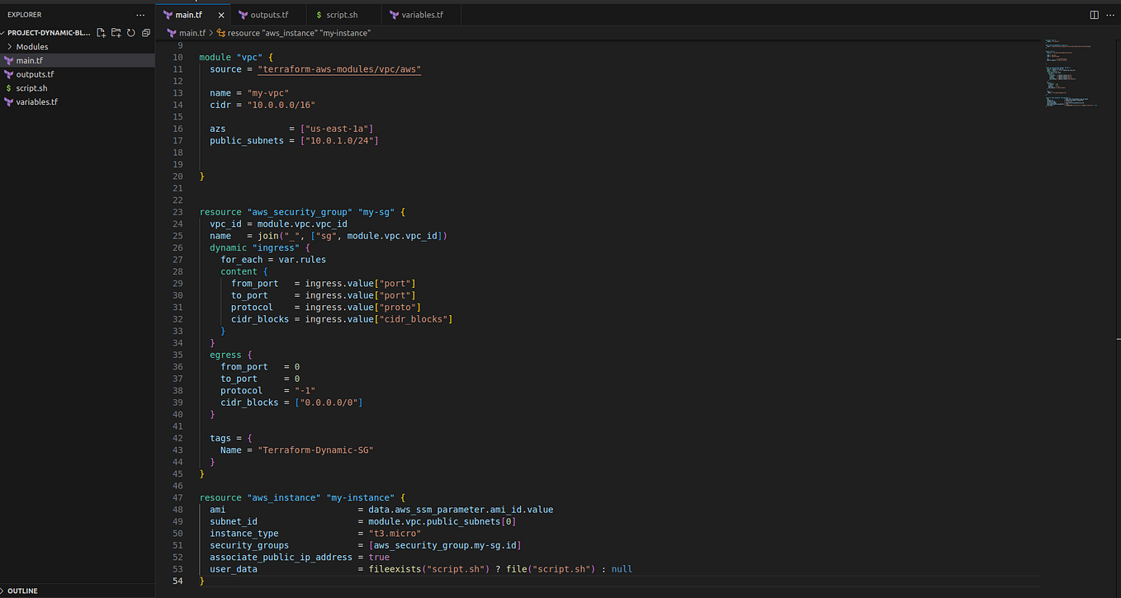Viewport: 1121px width, 598px height.
Task: Open editor actions via the ellipsis icon
Action: 1110,14
